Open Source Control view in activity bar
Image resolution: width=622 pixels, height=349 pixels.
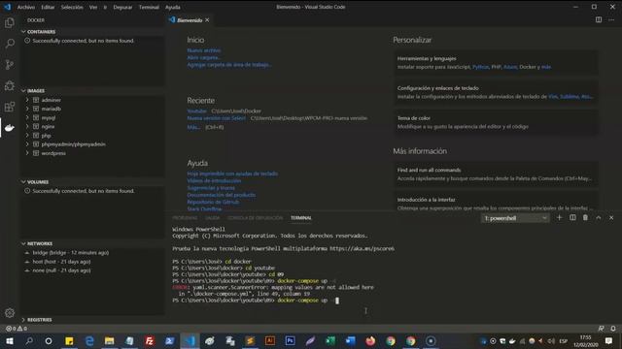point(10,65)
